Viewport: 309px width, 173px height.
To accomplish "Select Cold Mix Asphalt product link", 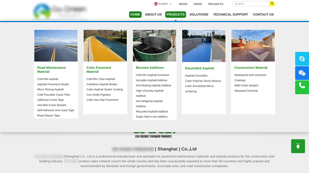I will point(48,79).
